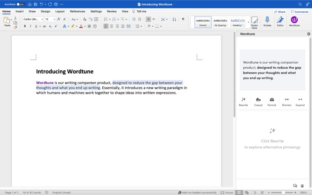Click the Undo arrow icon
Image resolution: width=312 pixels, height=195 pixels.
(x=41, y=4)
